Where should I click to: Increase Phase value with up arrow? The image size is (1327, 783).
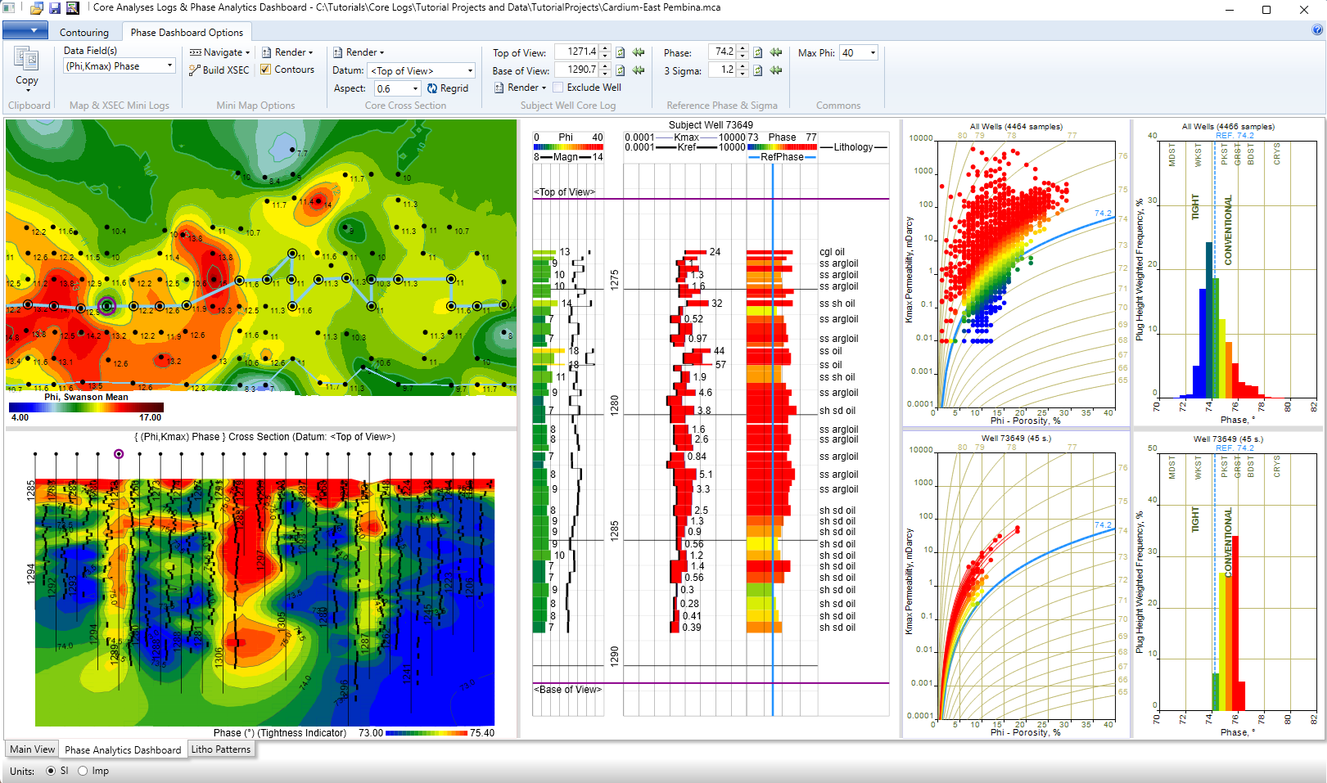click(x=742, y=48)
